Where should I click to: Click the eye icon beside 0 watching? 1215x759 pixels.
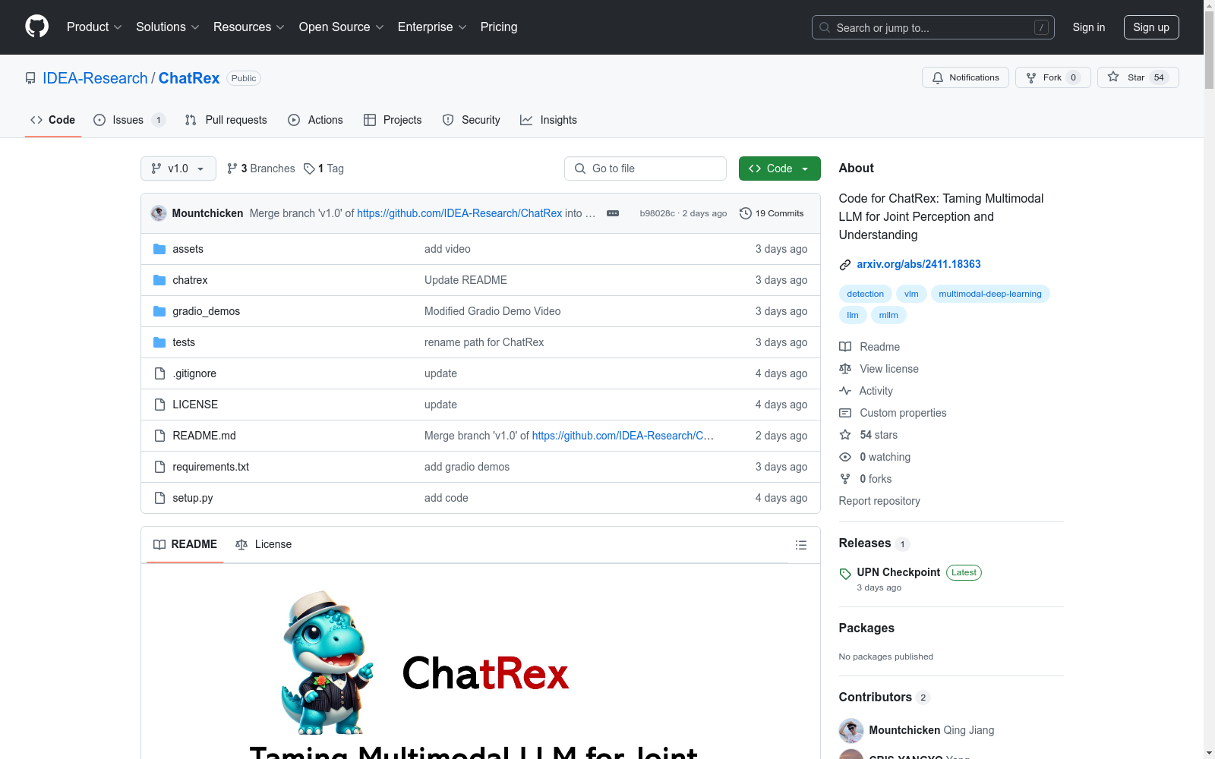click(x=845, y=457)
